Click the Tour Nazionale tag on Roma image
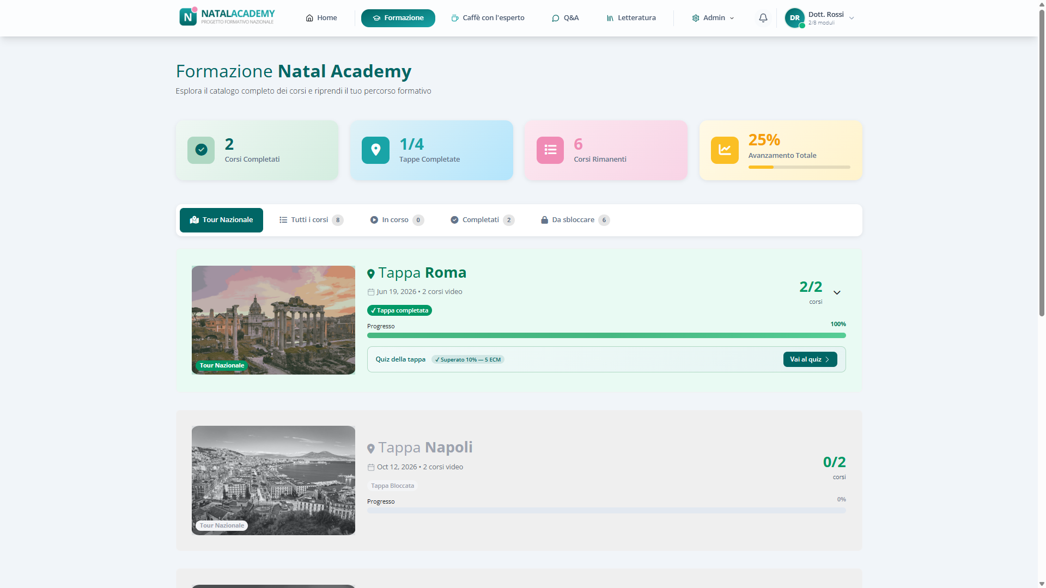 coord(222,365)
